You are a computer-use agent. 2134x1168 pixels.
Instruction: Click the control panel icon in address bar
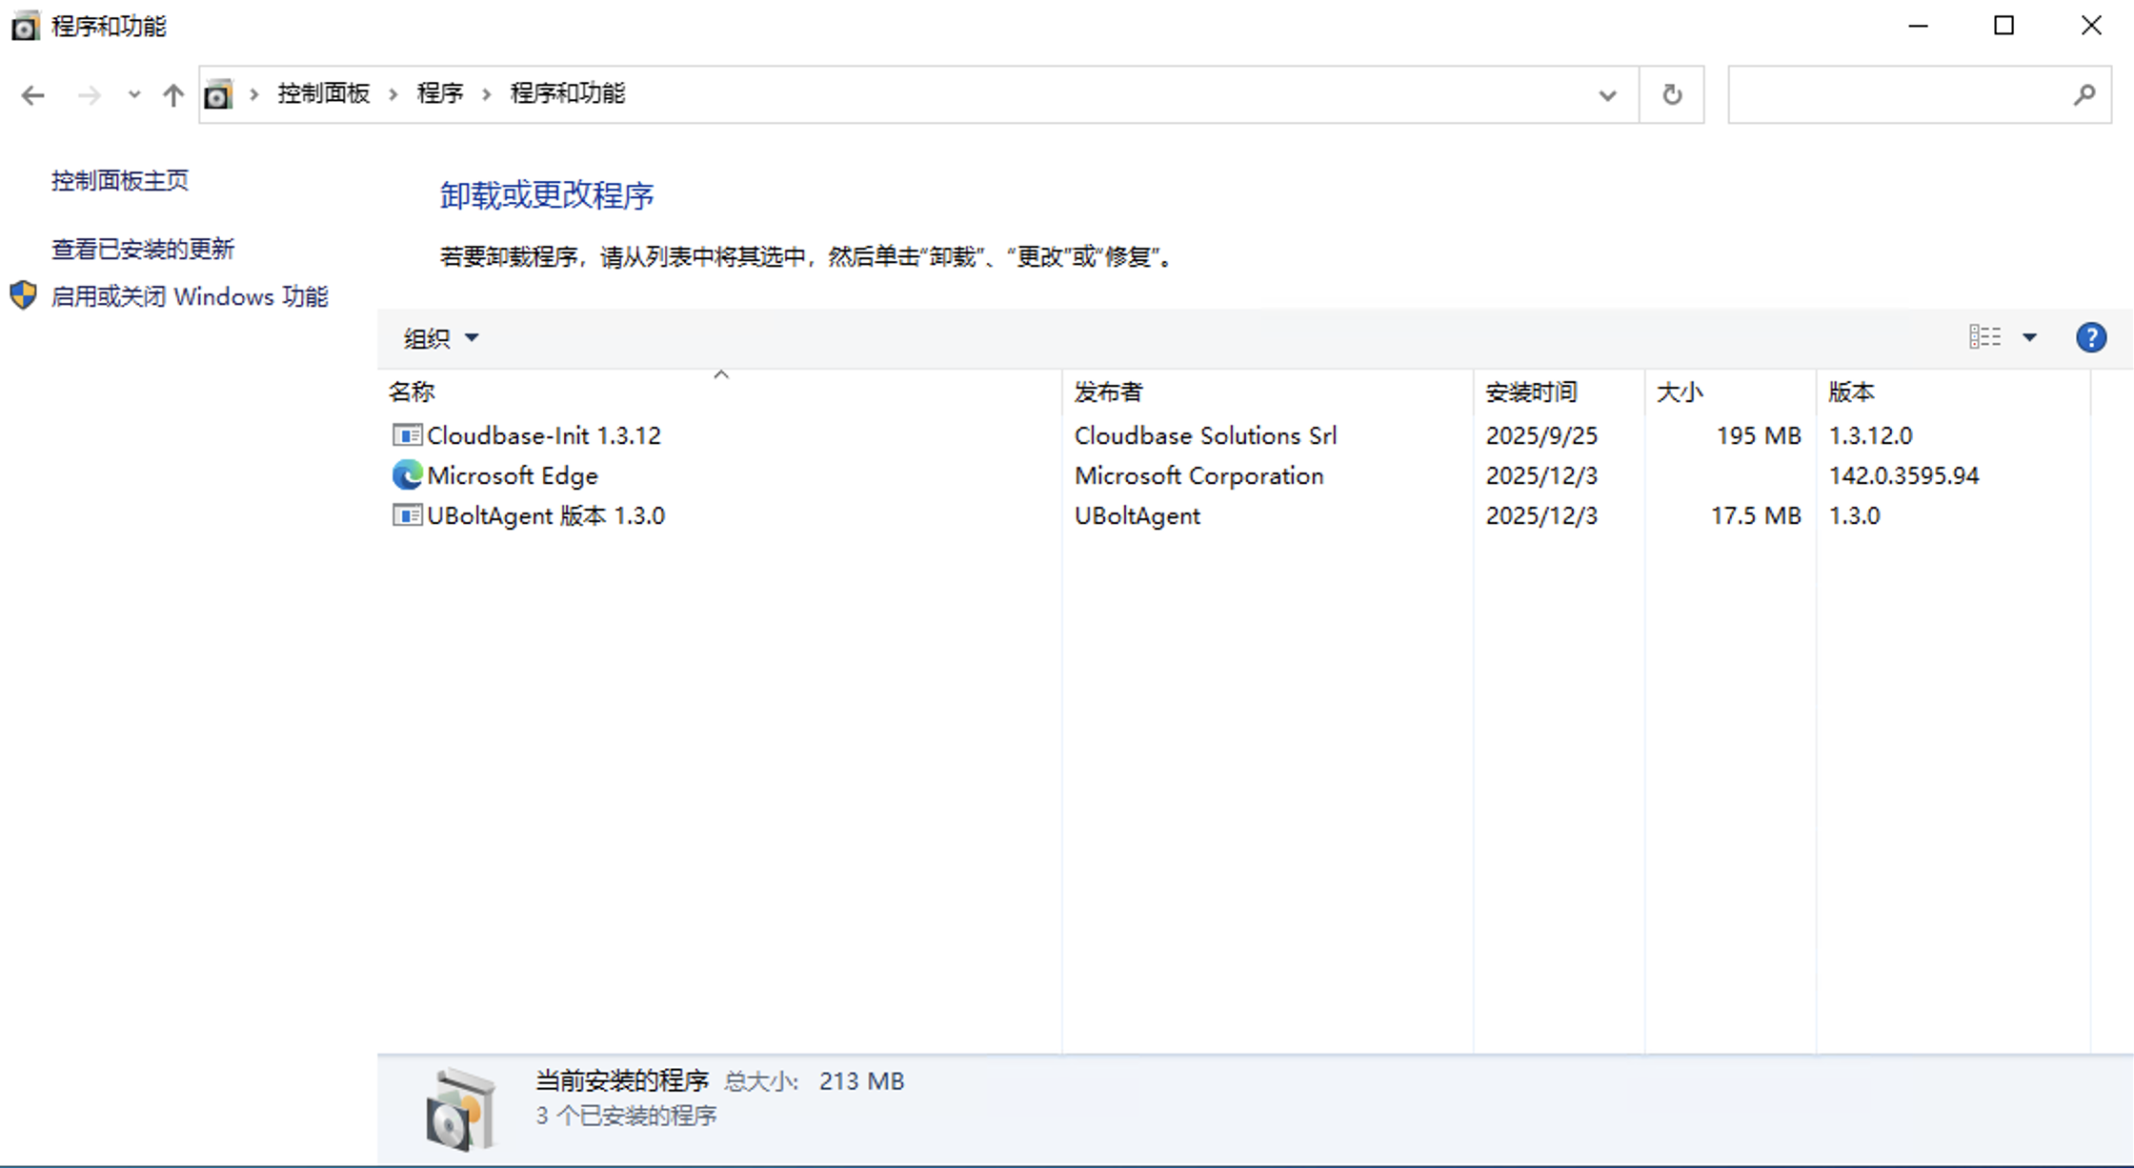[218, 95]
